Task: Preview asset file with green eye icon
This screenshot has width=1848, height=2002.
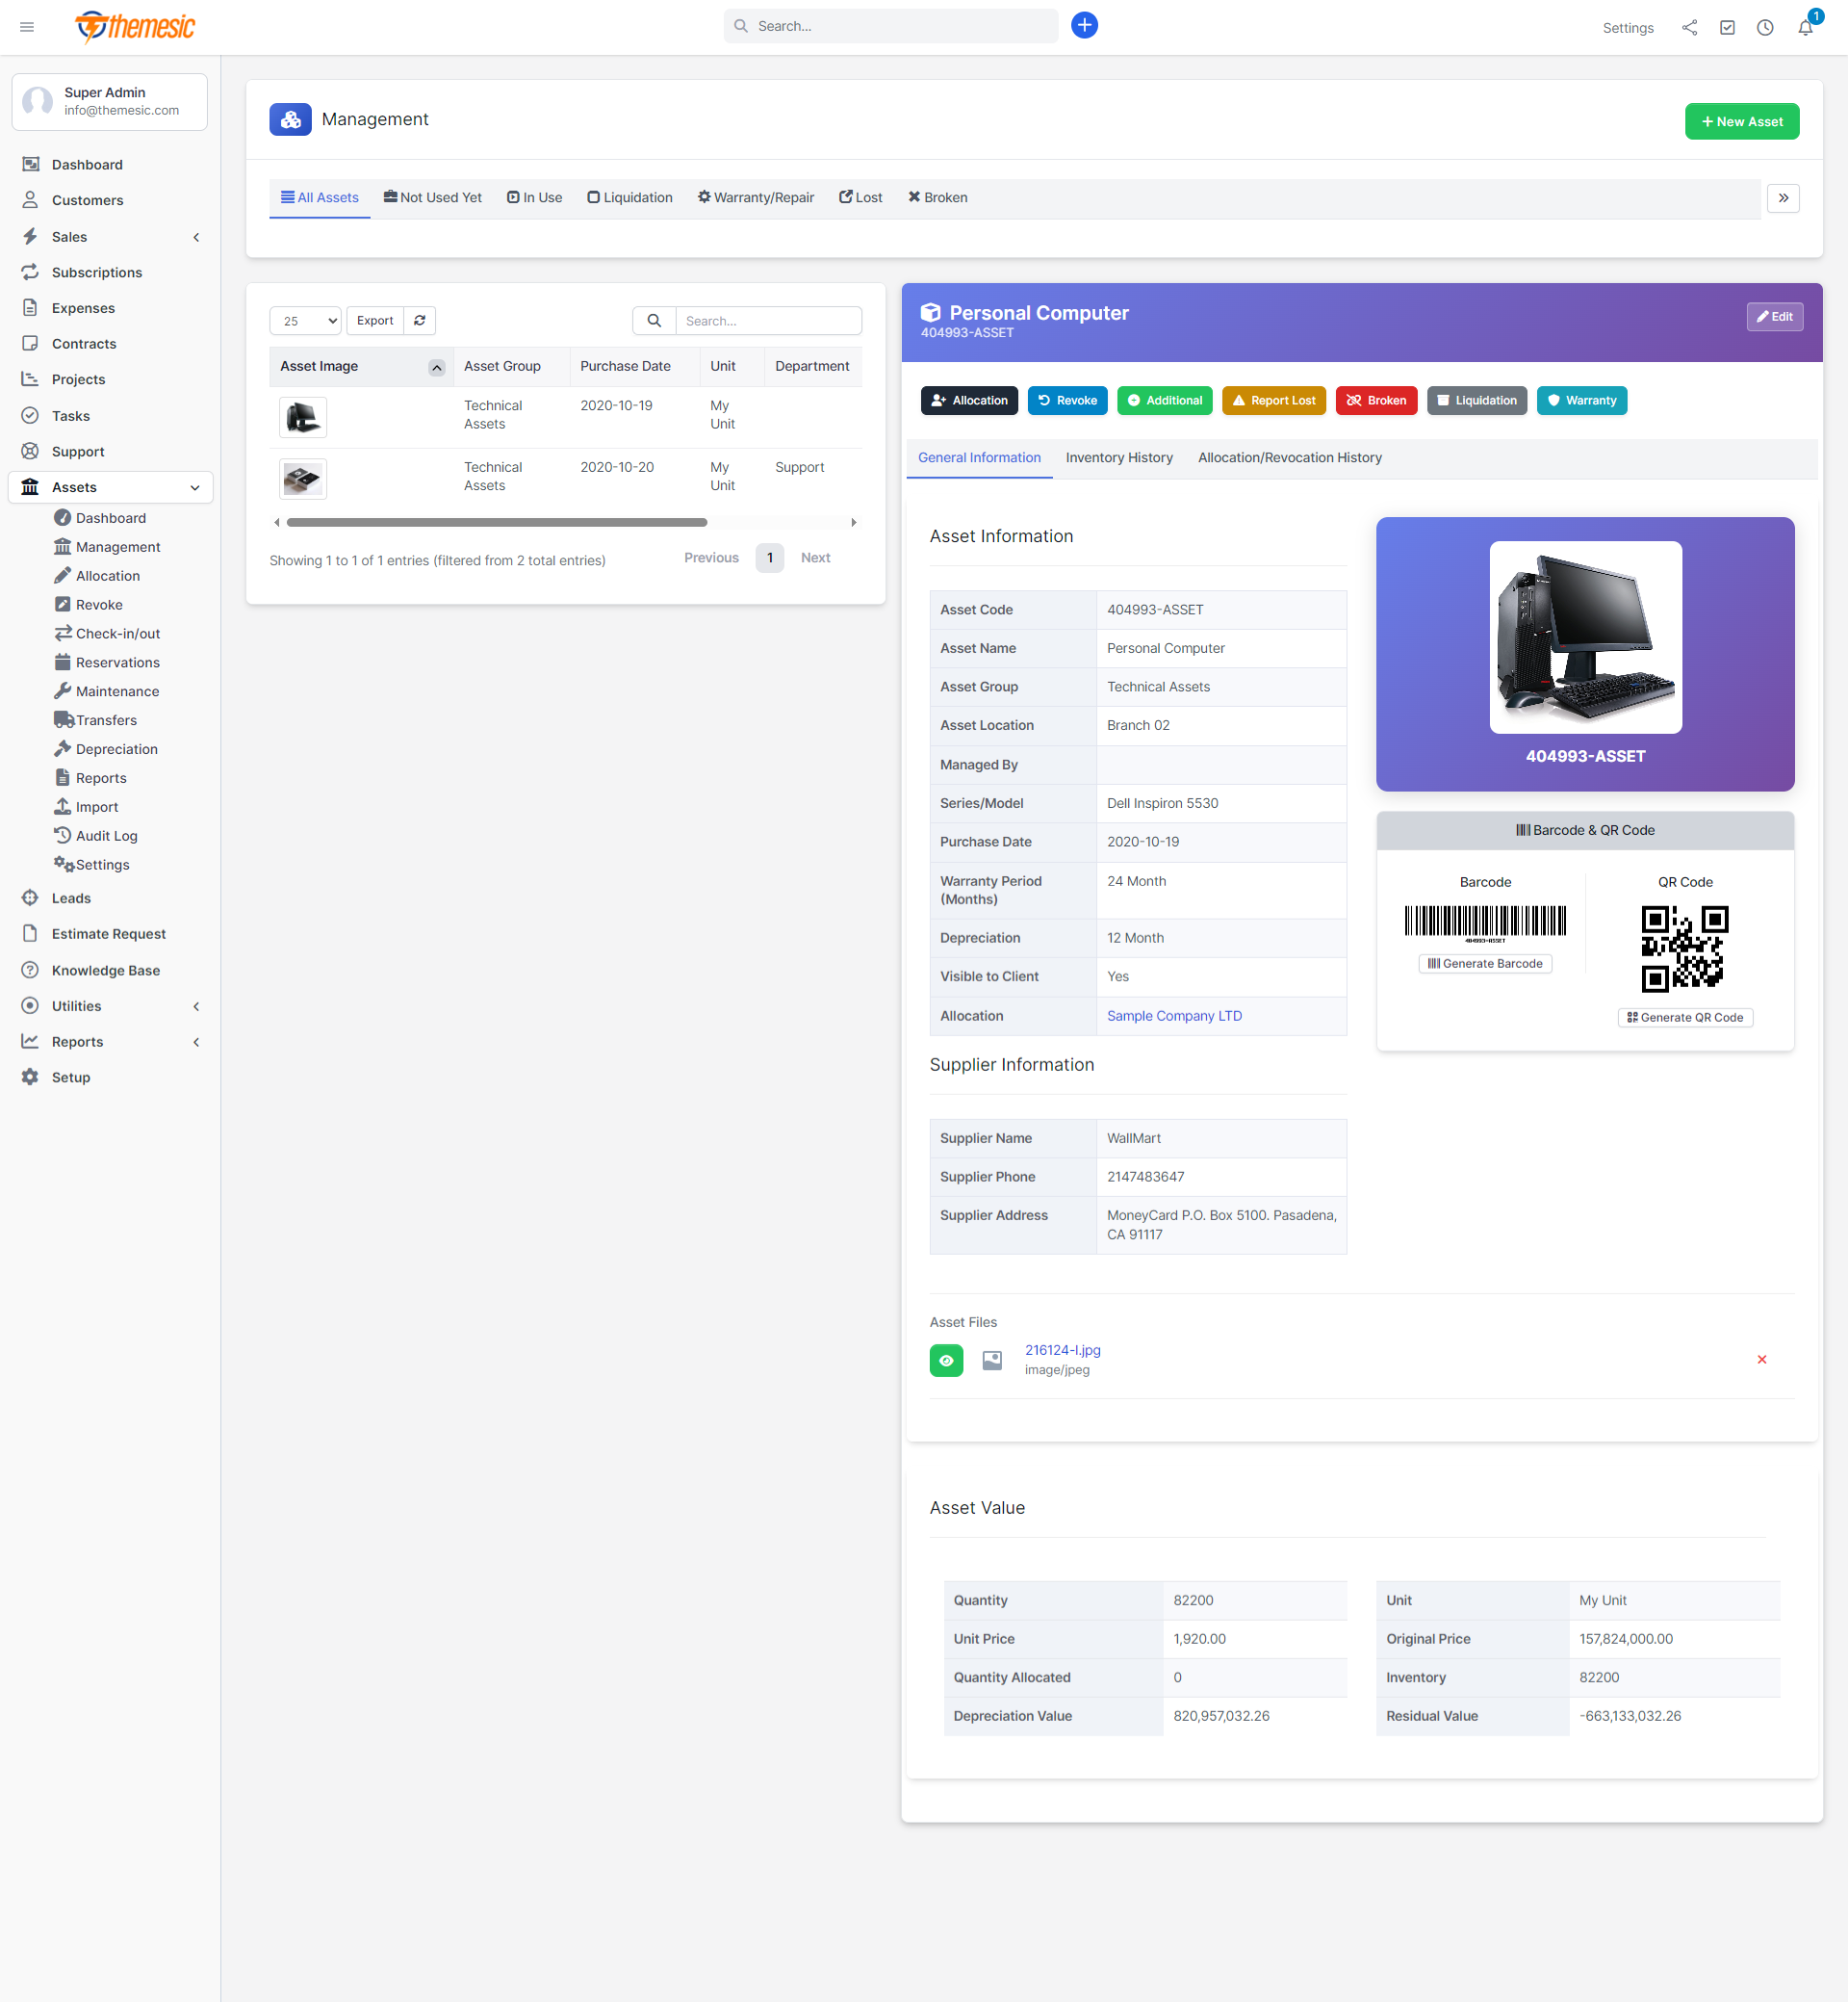Action: coord(946,1360)
